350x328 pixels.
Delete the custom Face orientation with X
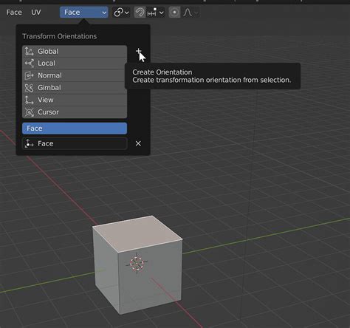tap(138, 143)
